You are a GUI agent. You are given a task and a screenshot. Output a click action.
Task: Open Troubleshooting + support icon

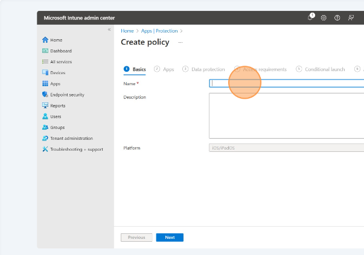click(45, 149)
